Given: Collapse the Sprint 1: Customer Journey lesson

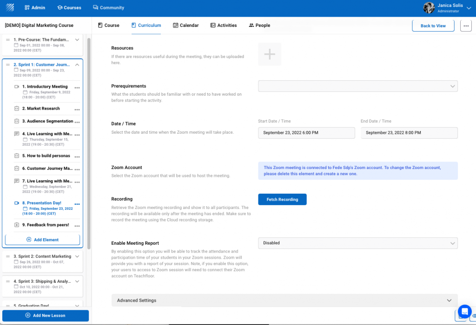Looking at the screenshot, I should click(77, 65).
